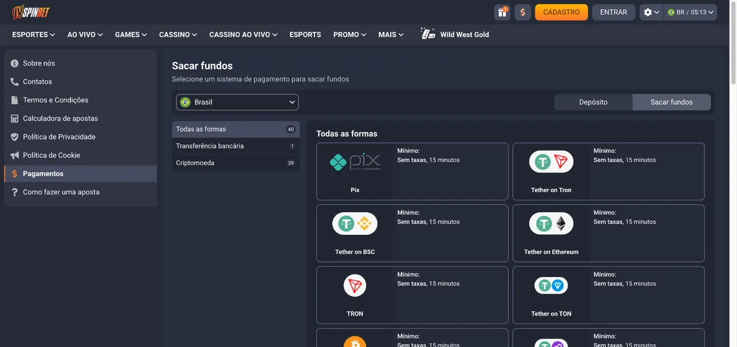This screenshot has height=347, width=737.
Task: Click the Bitcoin logo
Action: tap(355, 341)
